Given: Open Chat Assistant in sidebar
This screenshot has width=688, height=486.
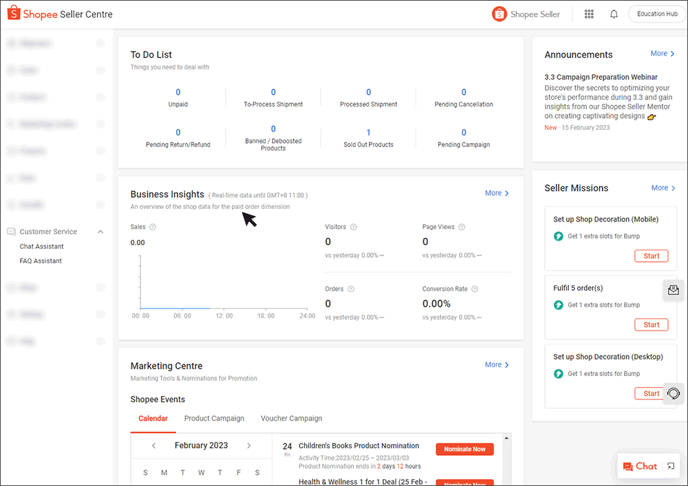Looking at the screenshot, I should click(42, 246).
